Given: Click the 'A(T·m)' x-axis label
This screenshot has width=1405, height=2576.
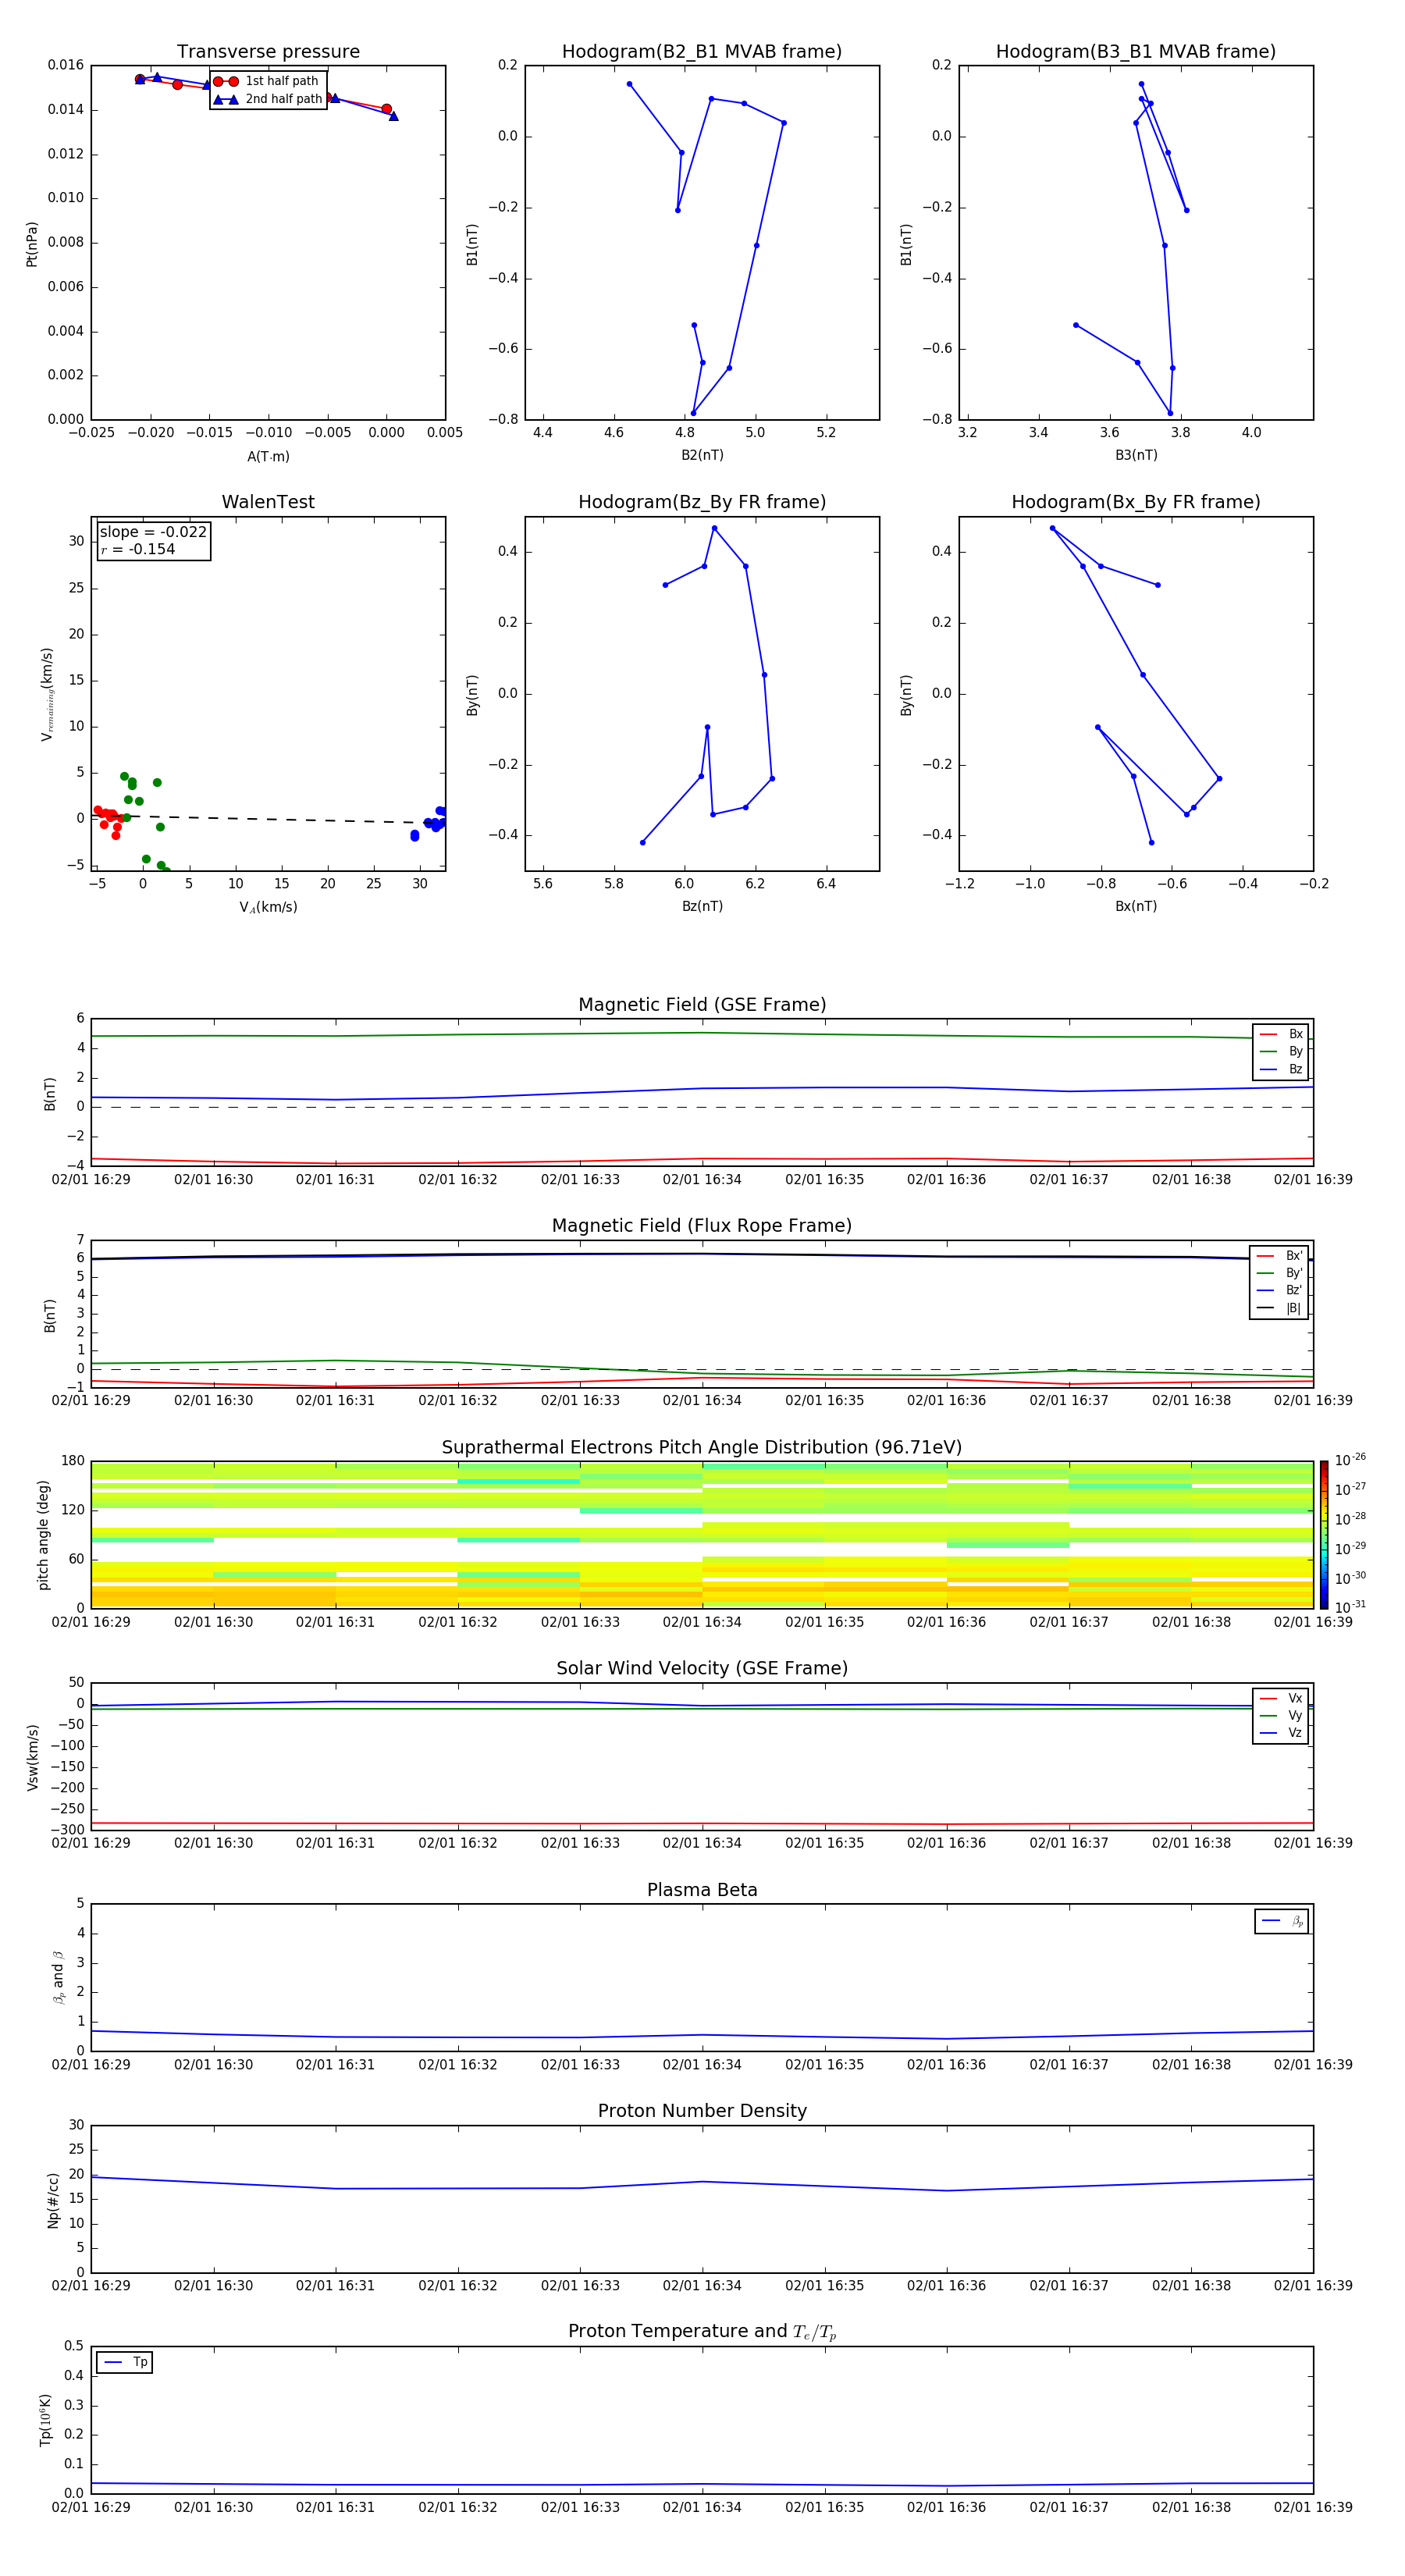Looking at the screenshot, I should [268, 457].
